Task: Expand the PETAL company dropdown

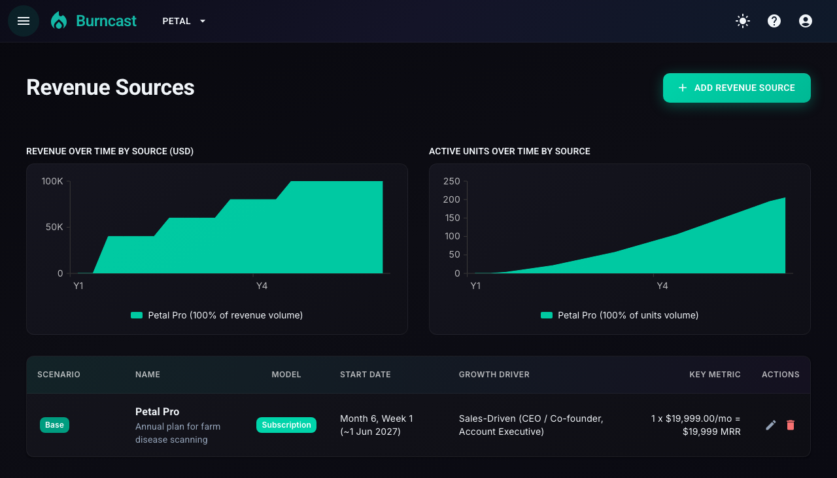Action: point(184,21)
